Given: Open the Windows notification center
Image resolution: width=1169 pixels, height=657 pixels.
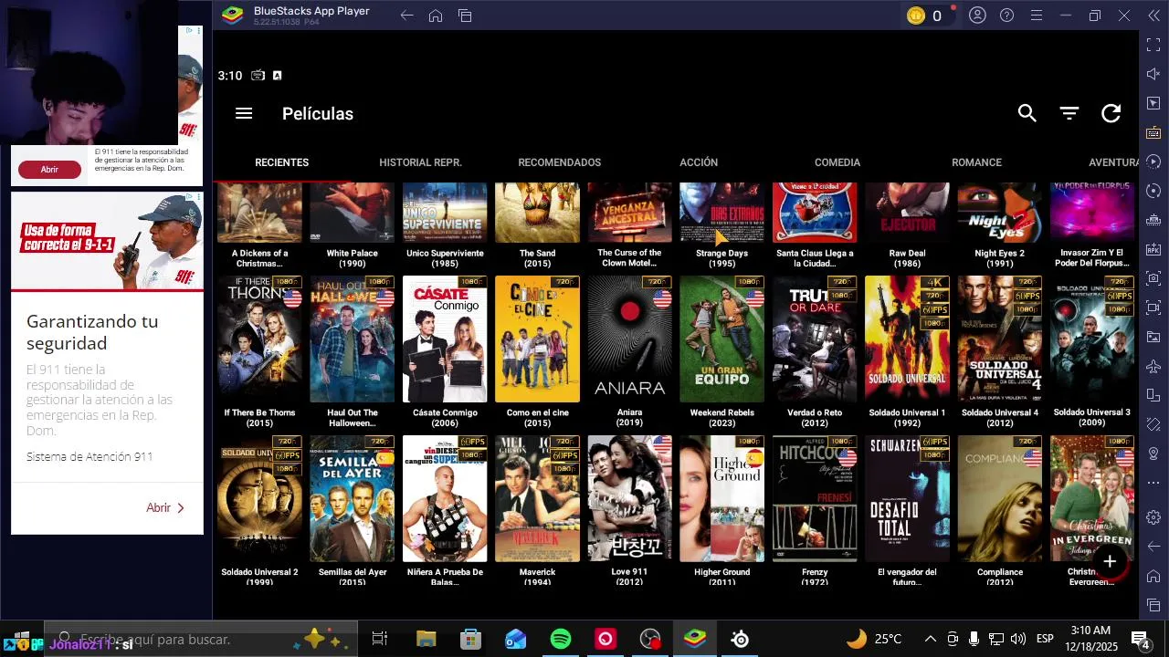Looking at the screenshot, I should click(x=1140, y=639).
